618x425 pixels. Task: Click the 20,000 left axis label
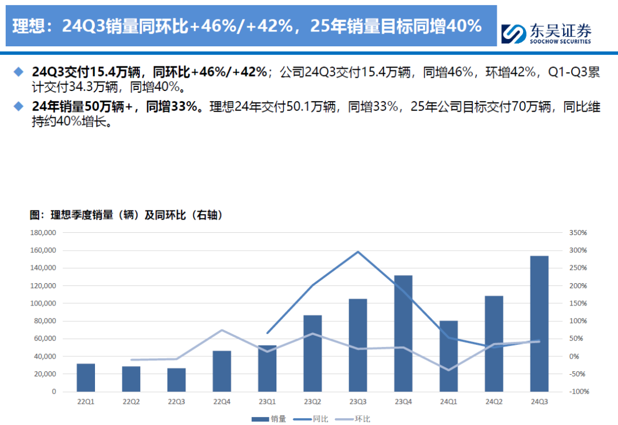[x=45, y=374]
